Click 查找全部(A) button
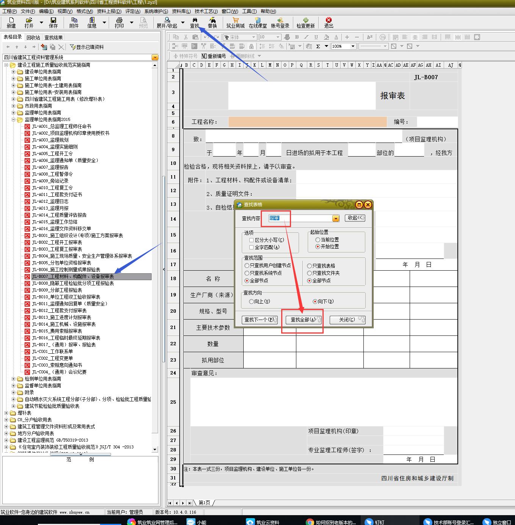Viewport: 515px width, 525px height. pyautogui.click(x=304, y=320)
